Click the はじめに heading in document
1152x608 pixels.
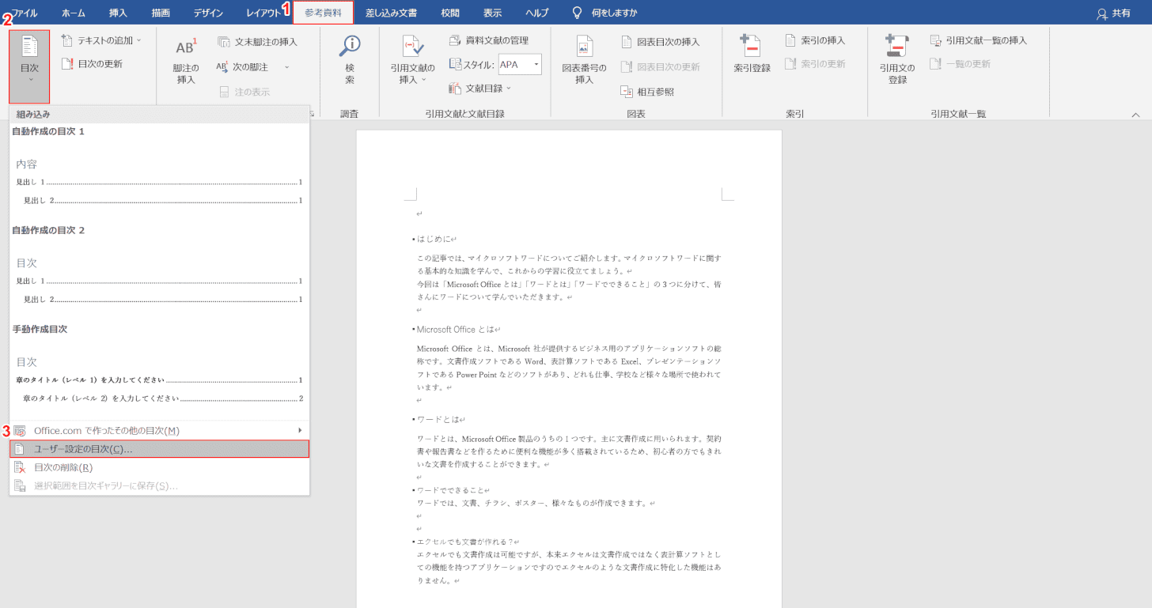(x=434, y=239)
